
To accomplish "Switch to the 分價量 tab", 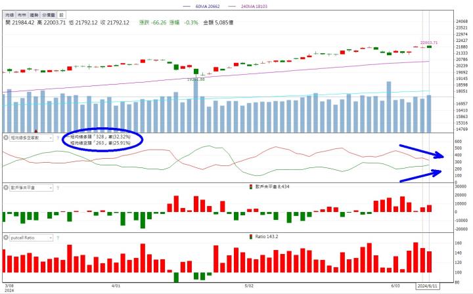I will (x=49, y=14).
